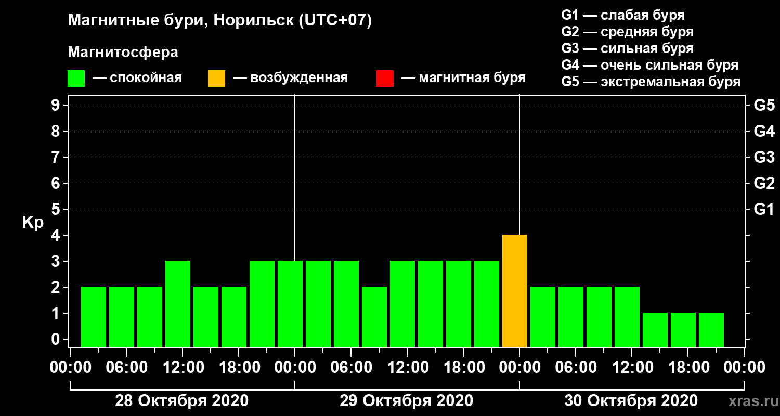Click the 'G4' label on the right axis
The height and width of the screenshot is (416, 780).
pos(764,131)
